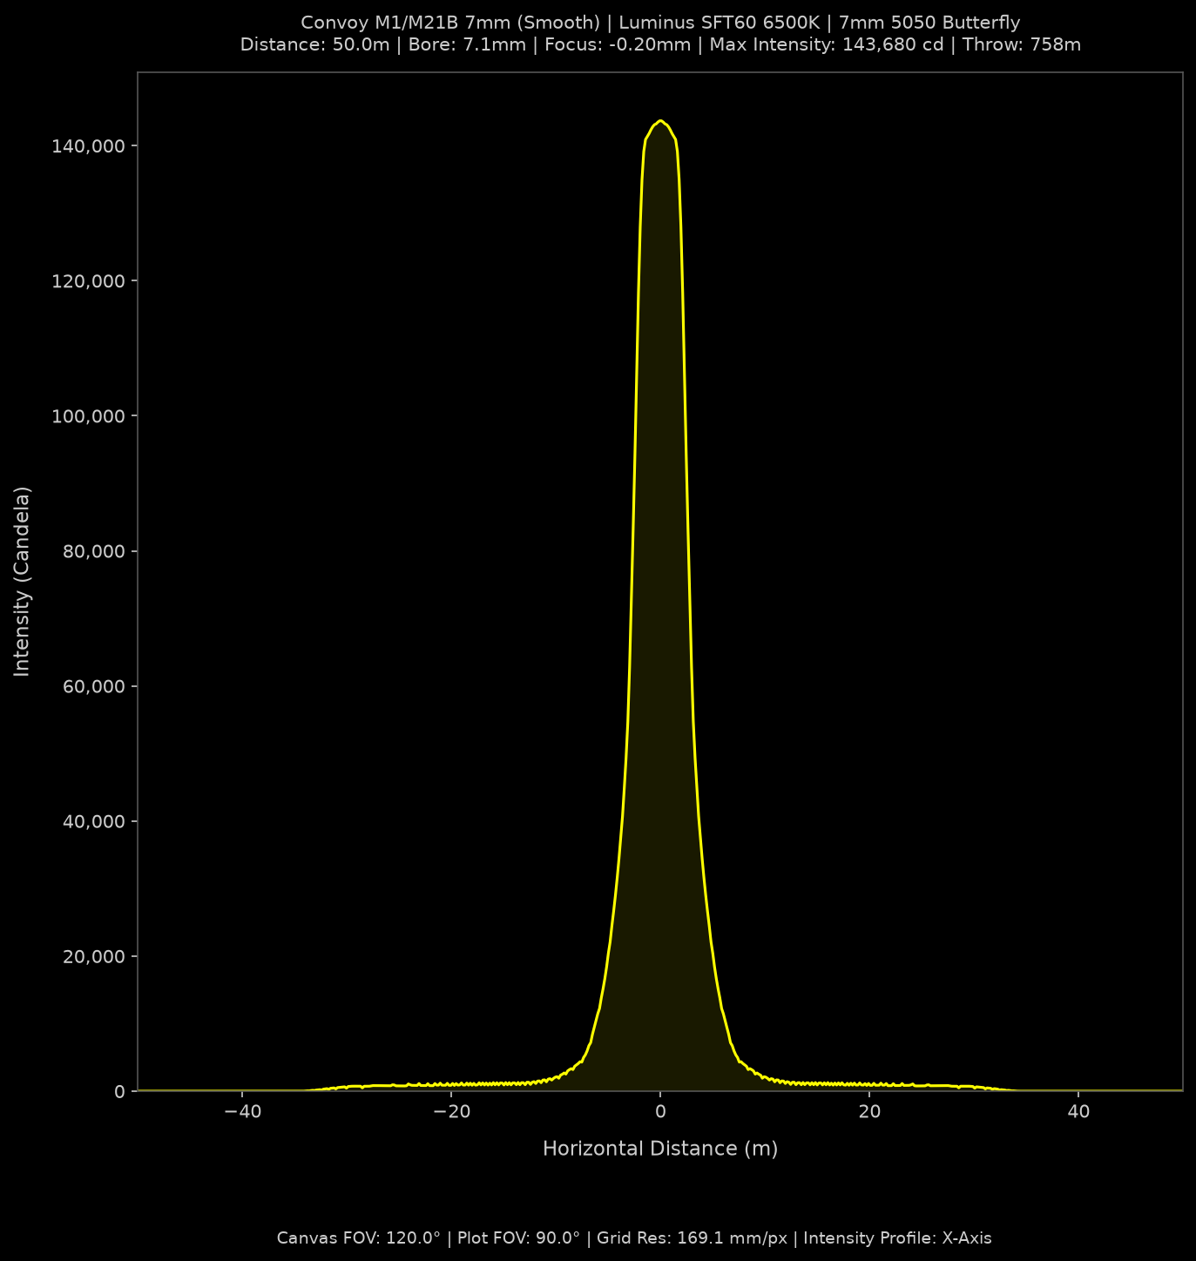Click the "Bore: 7.1mm" subtitle value
Image resolution: width=1196 pixels, height=1261 pixels.
pos(467,45)
